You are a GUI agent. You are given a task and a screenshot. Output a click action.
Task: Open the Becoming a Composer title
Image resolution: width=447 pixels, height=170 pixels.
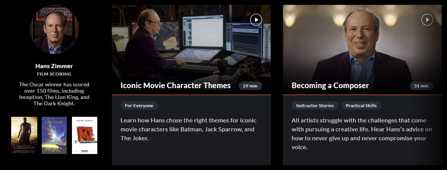pyautogui.click(x=330, y=86)
